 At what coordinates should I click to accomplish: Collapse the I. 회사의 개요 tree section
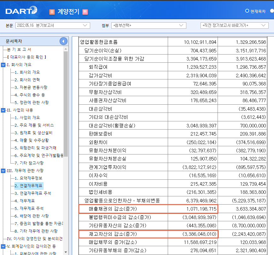[3, 64]
